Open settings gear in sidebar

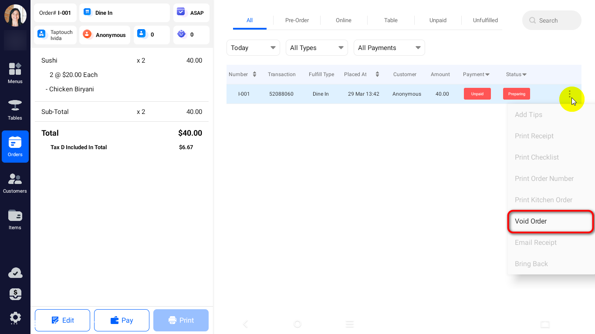(15, 317)
